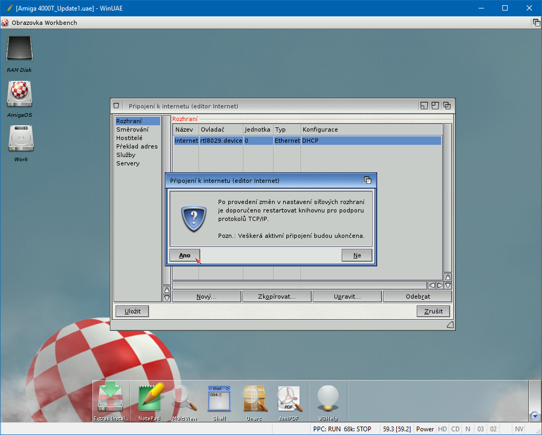This screenshot has height=435, width=542.
Task: Select Směrování in the left list
Action: [x=132, y=129]
